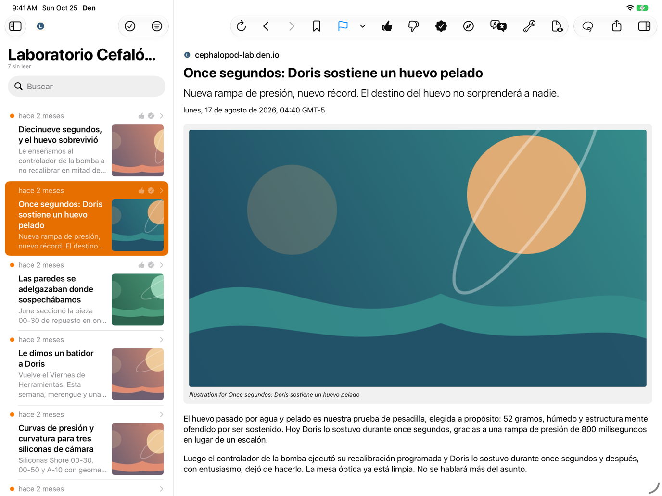Toggle thumbs up on the article
Image resolution: width=662 pixels, height=496 pixels.
[x=387, y=26]
